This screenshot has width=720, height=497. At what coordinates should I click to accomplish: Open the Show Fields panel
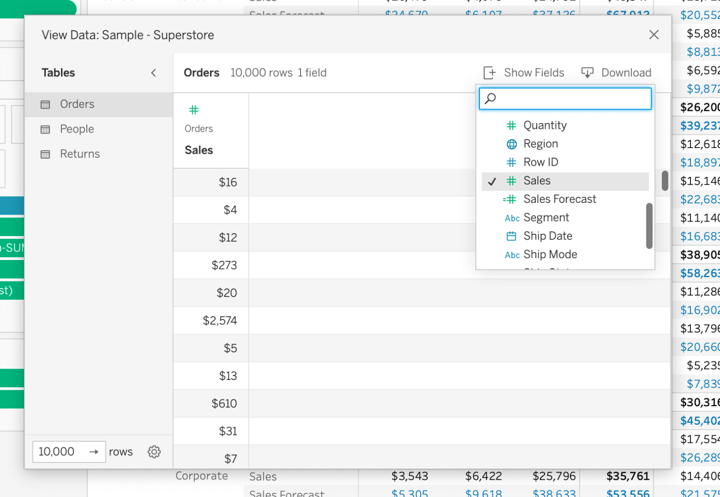tap(524, 73)
